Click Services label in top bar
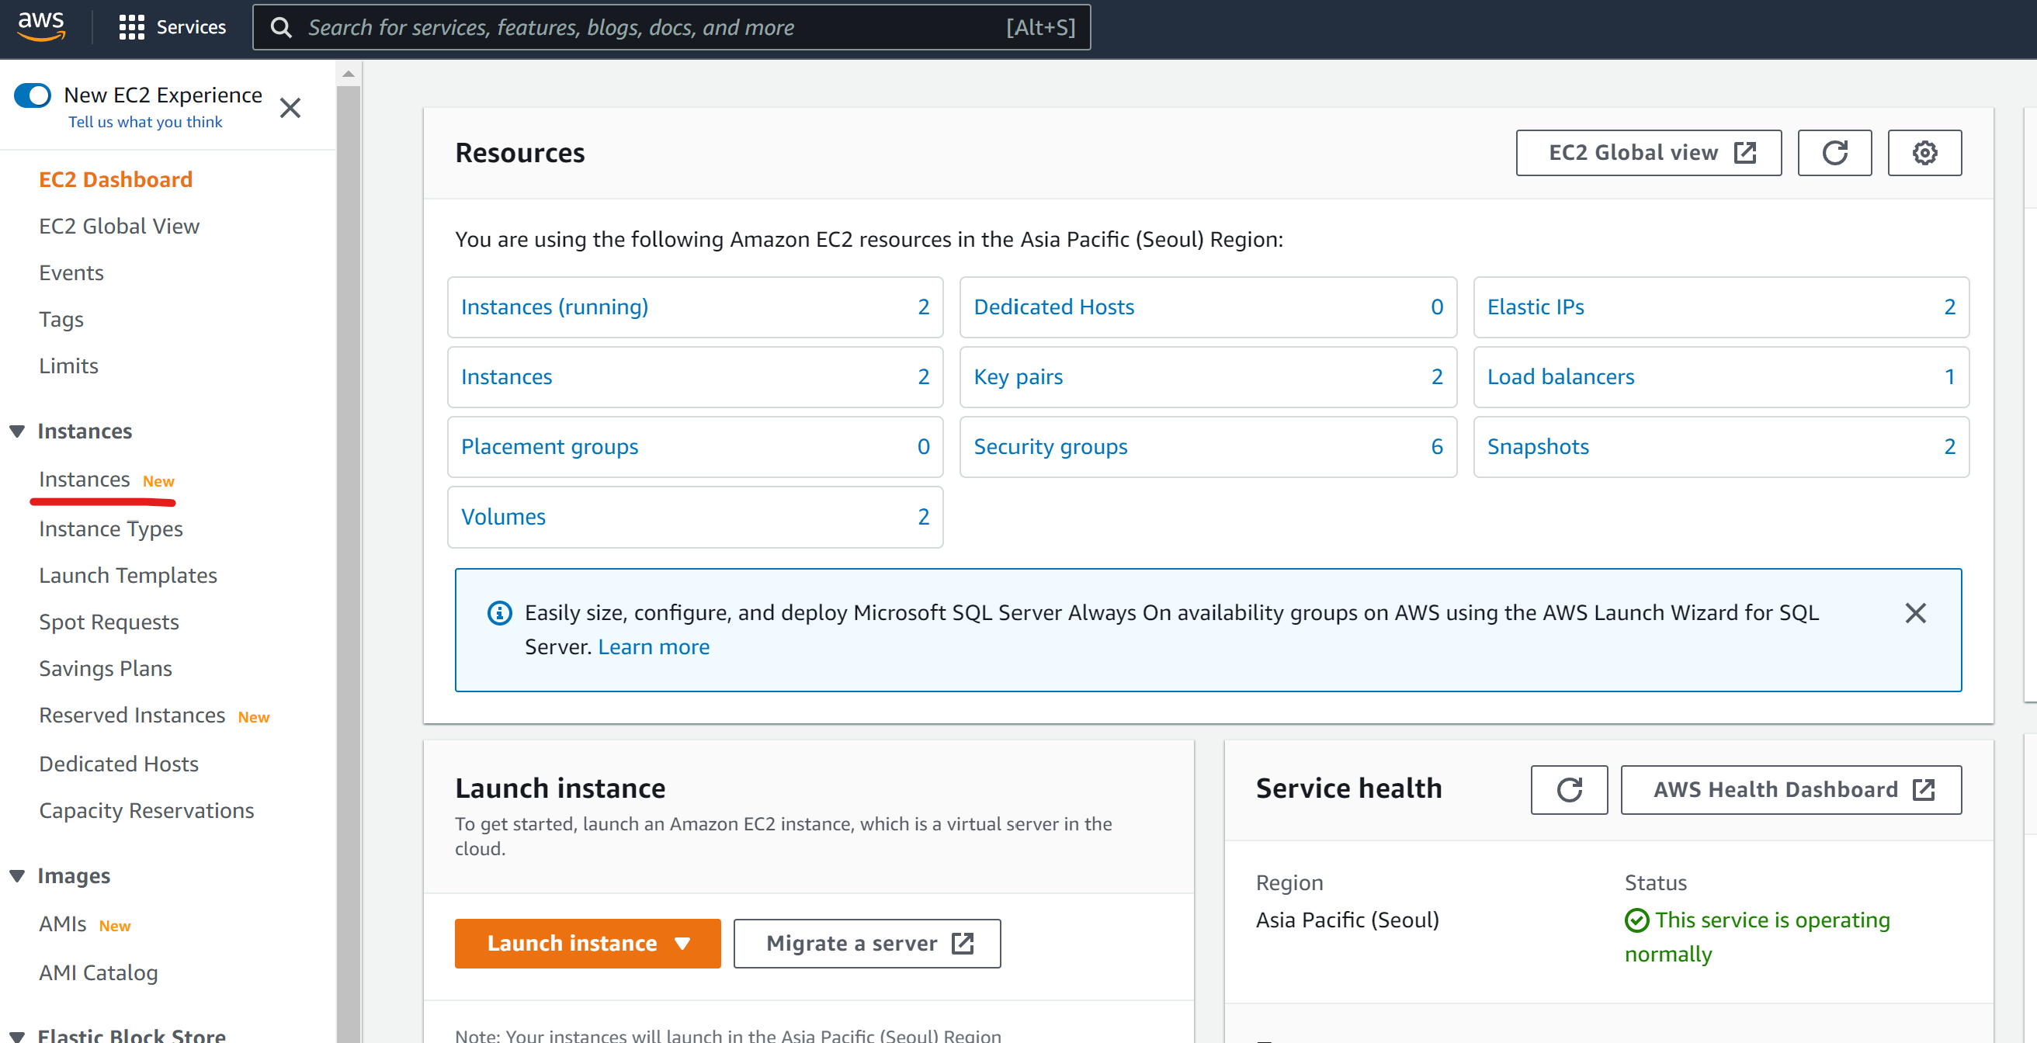The image size is (2037, 1043). coord(192,28)
